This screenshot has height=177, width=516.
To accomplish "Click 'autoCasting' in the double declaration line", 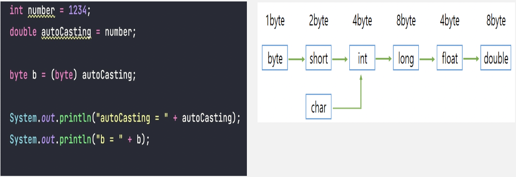I will tap(66, 32).
